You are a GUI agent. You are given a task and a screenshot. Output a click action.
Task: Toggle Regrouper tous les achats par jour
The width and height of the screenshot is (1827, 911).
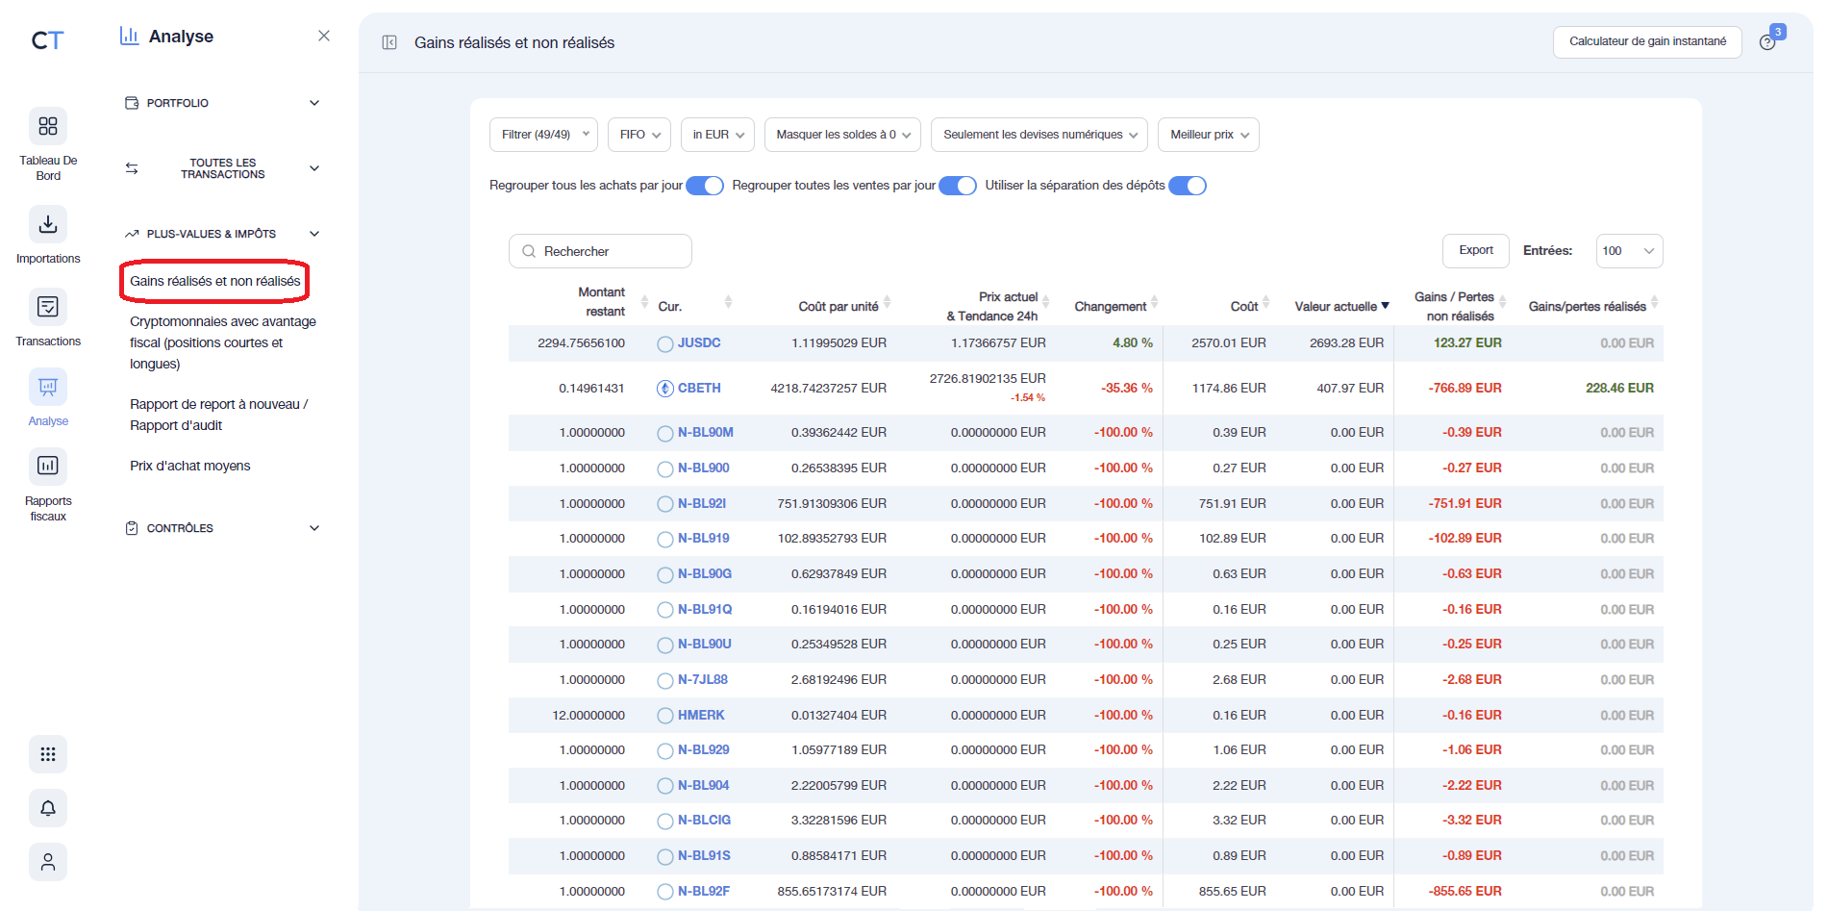(704, 185)
